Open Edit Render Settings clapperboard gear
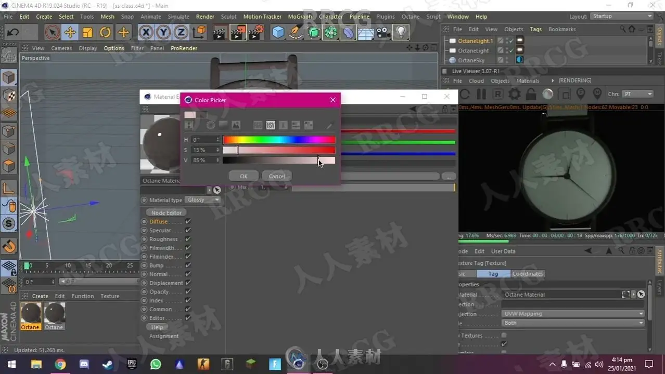Viewport: 665px width, 374px height. coord(255,33)
